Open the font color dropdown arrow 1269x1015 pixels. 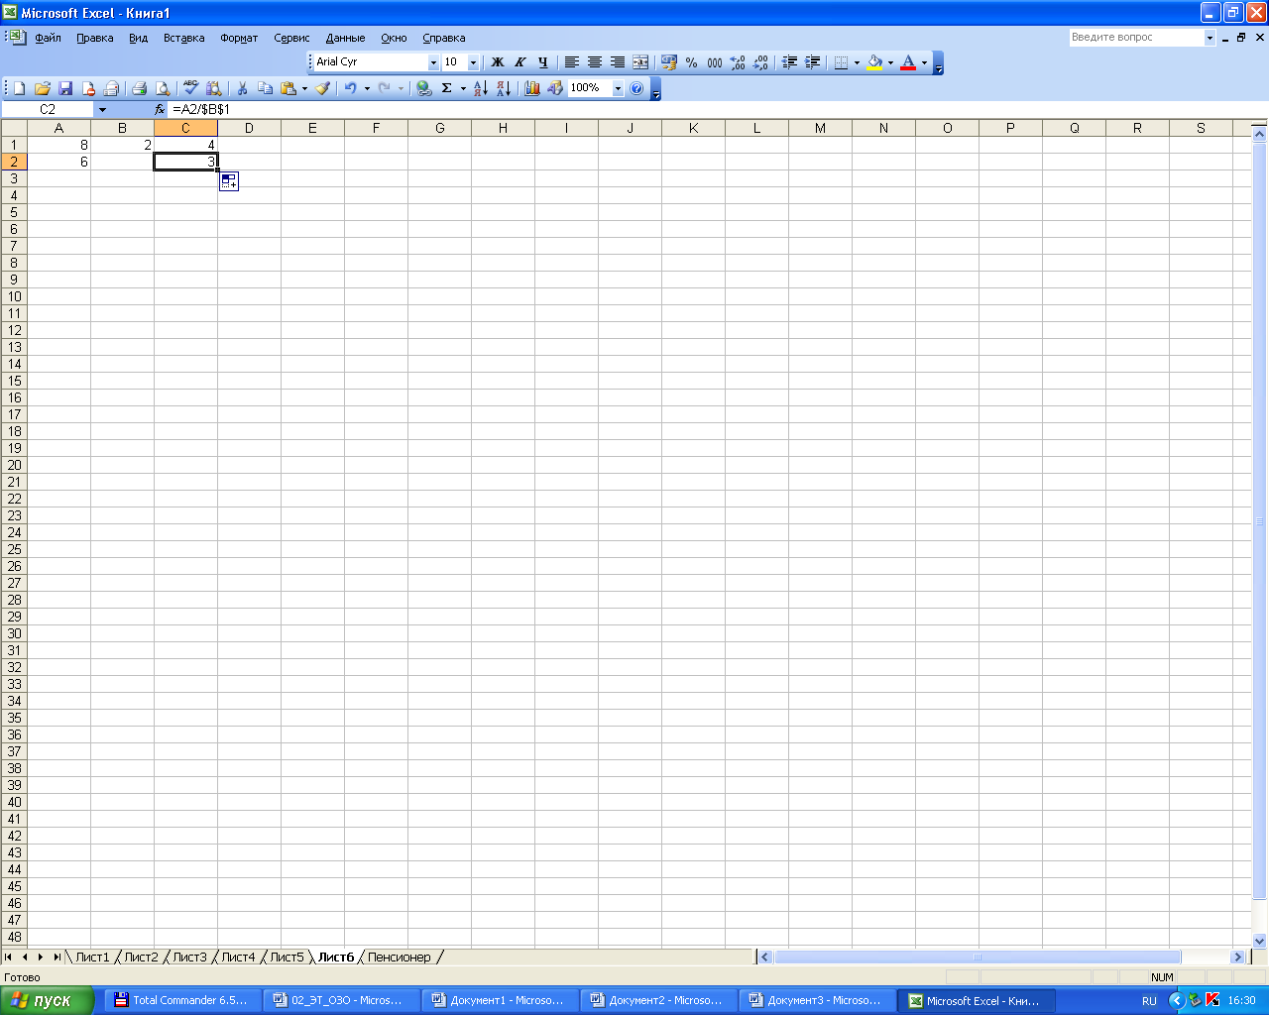tap(924, 62)
